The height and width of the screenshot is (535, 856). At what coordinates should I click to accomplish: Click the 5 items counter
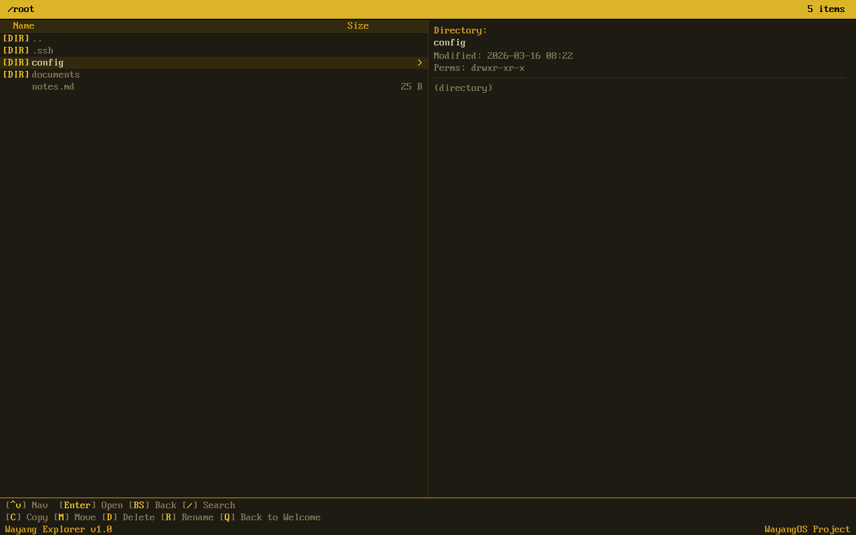click(826, 9)
